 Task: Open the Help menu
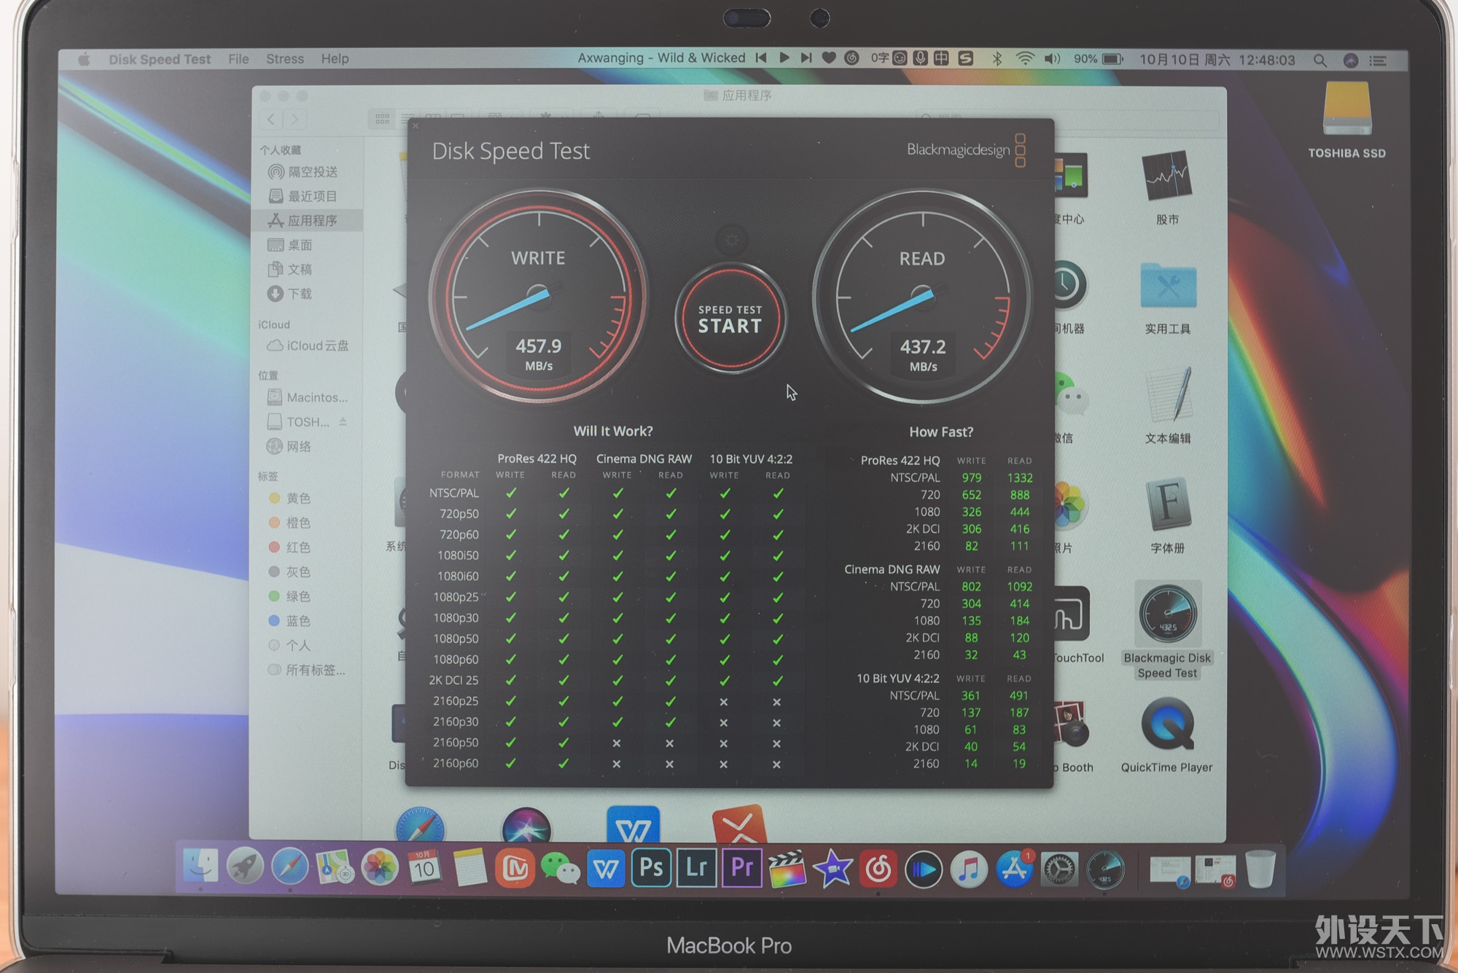pos(335,59)
